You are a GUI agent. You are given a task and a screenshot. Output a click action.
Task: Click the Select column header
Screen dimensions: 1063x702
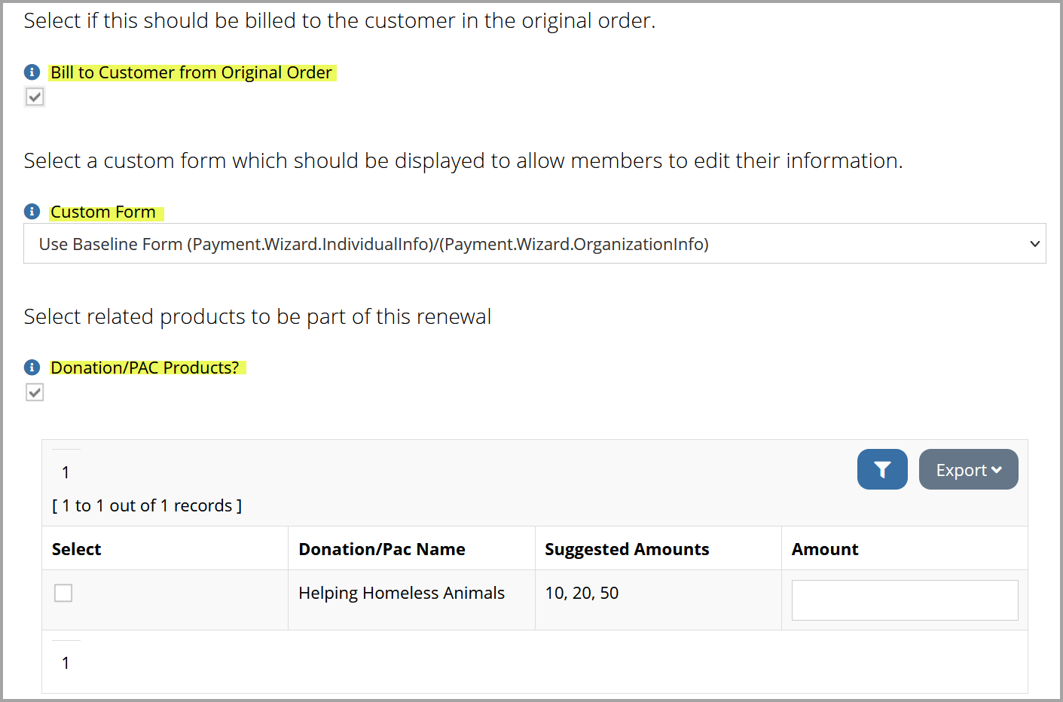coord(77,549)
